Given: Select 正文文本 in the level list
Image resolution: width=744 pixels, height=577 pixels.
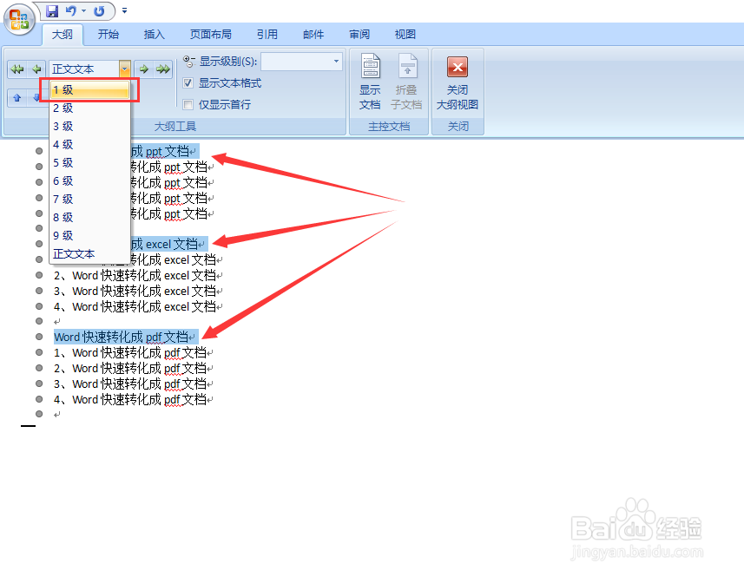Looking at the screenshot, I should (89, 253).
